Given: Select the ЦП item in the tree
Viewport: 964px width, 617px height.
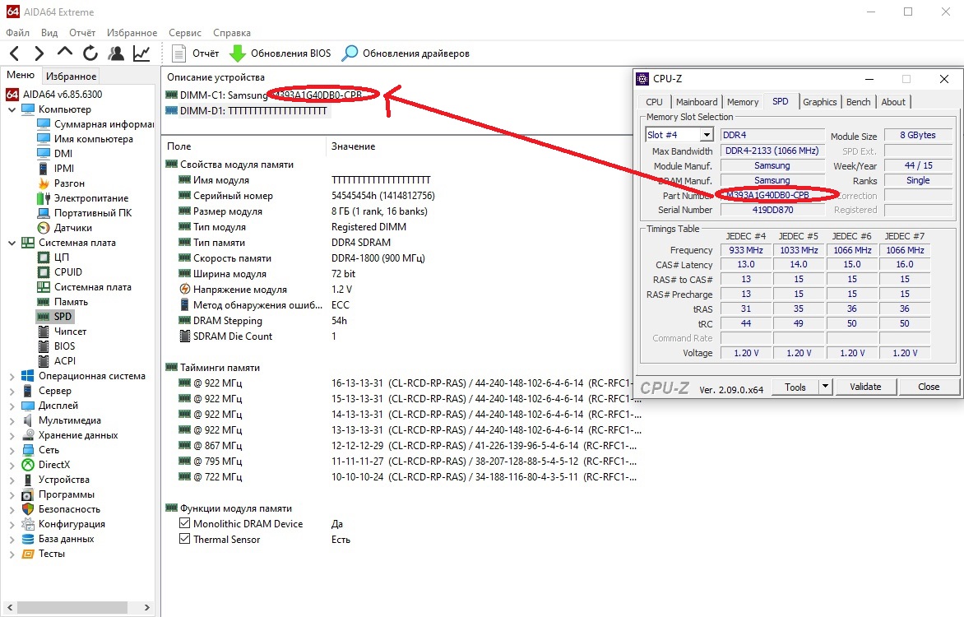Looking at the screenshot, I should 53,257.
